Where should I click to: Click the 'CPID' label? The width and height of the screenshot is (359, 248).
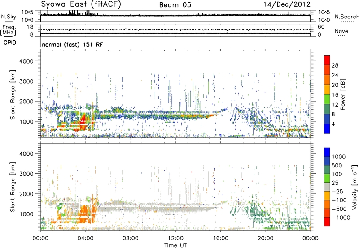coord(10,43)
